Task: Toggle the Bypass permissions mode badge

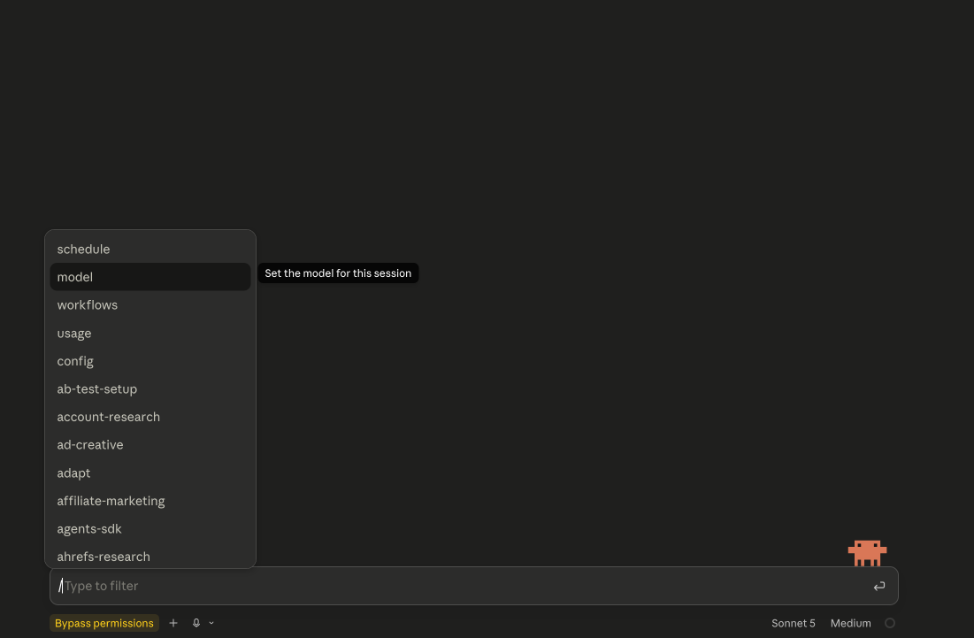Action: pos(104,623)
